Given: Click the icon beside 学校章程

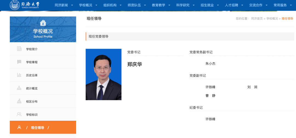Looking at the screenshot, I should click(x=19, y=62).
